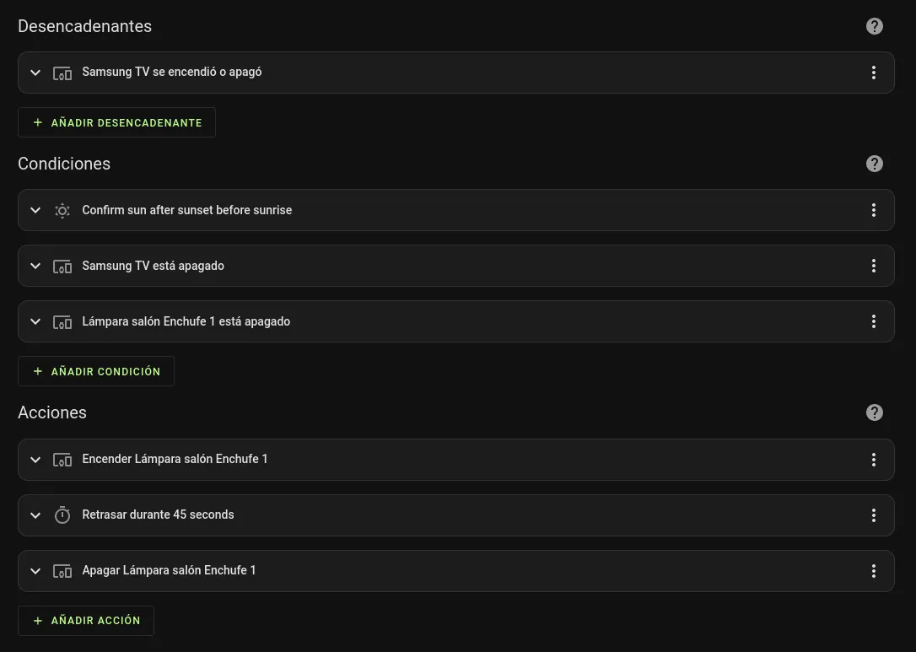The width and height of the screenshot is (916, 652).
Task: Click the device icon on Samsung TV trigger
Action: point(62,73)
